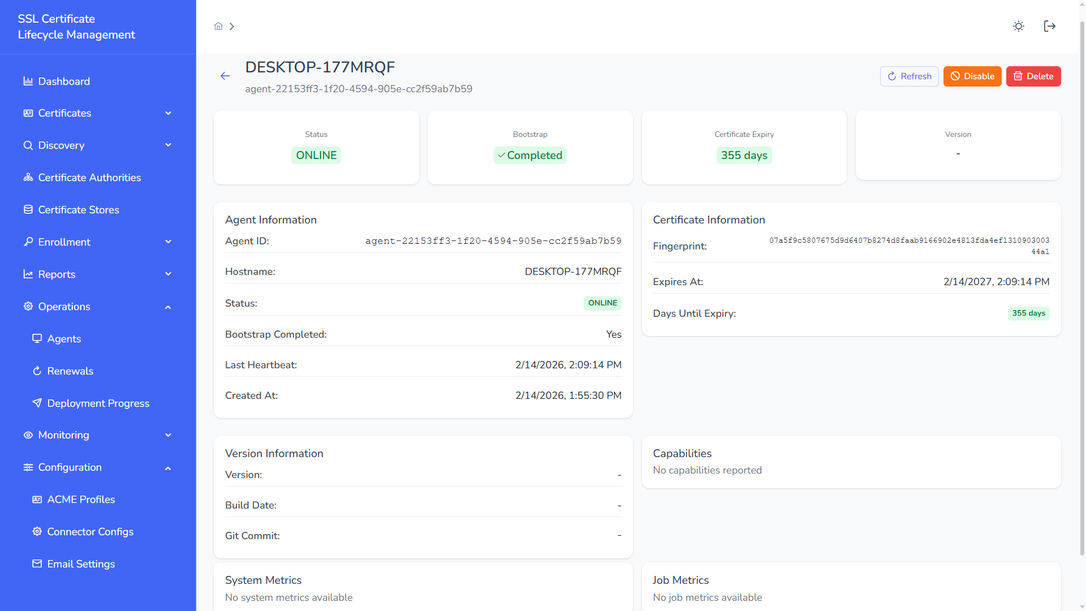Click the red Delete button
This screenshot has height=611, width=1086.
(1033, 76)
